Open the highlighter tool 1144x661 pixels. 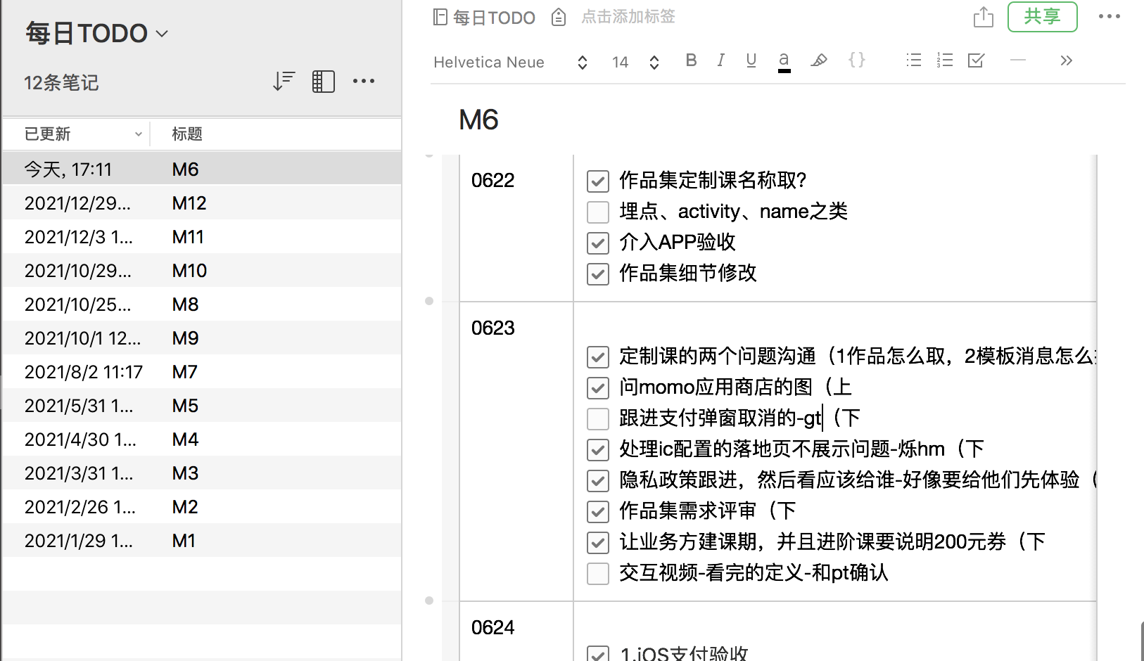coord(819,60)
